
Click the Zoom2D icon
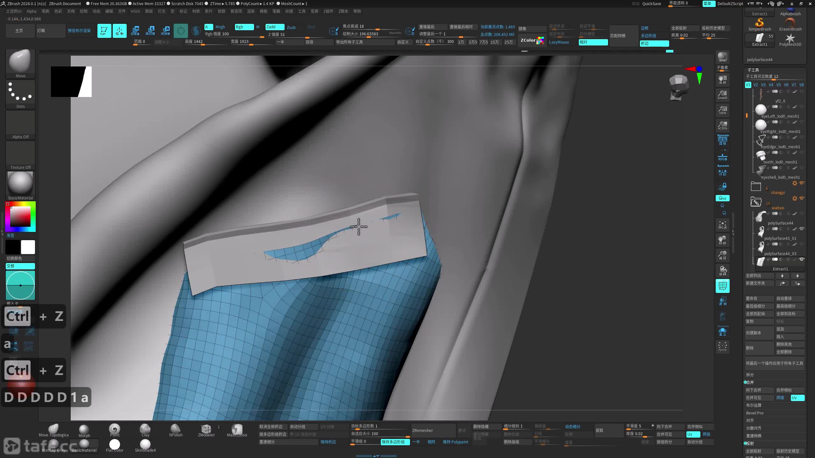[x=722, y=95]
